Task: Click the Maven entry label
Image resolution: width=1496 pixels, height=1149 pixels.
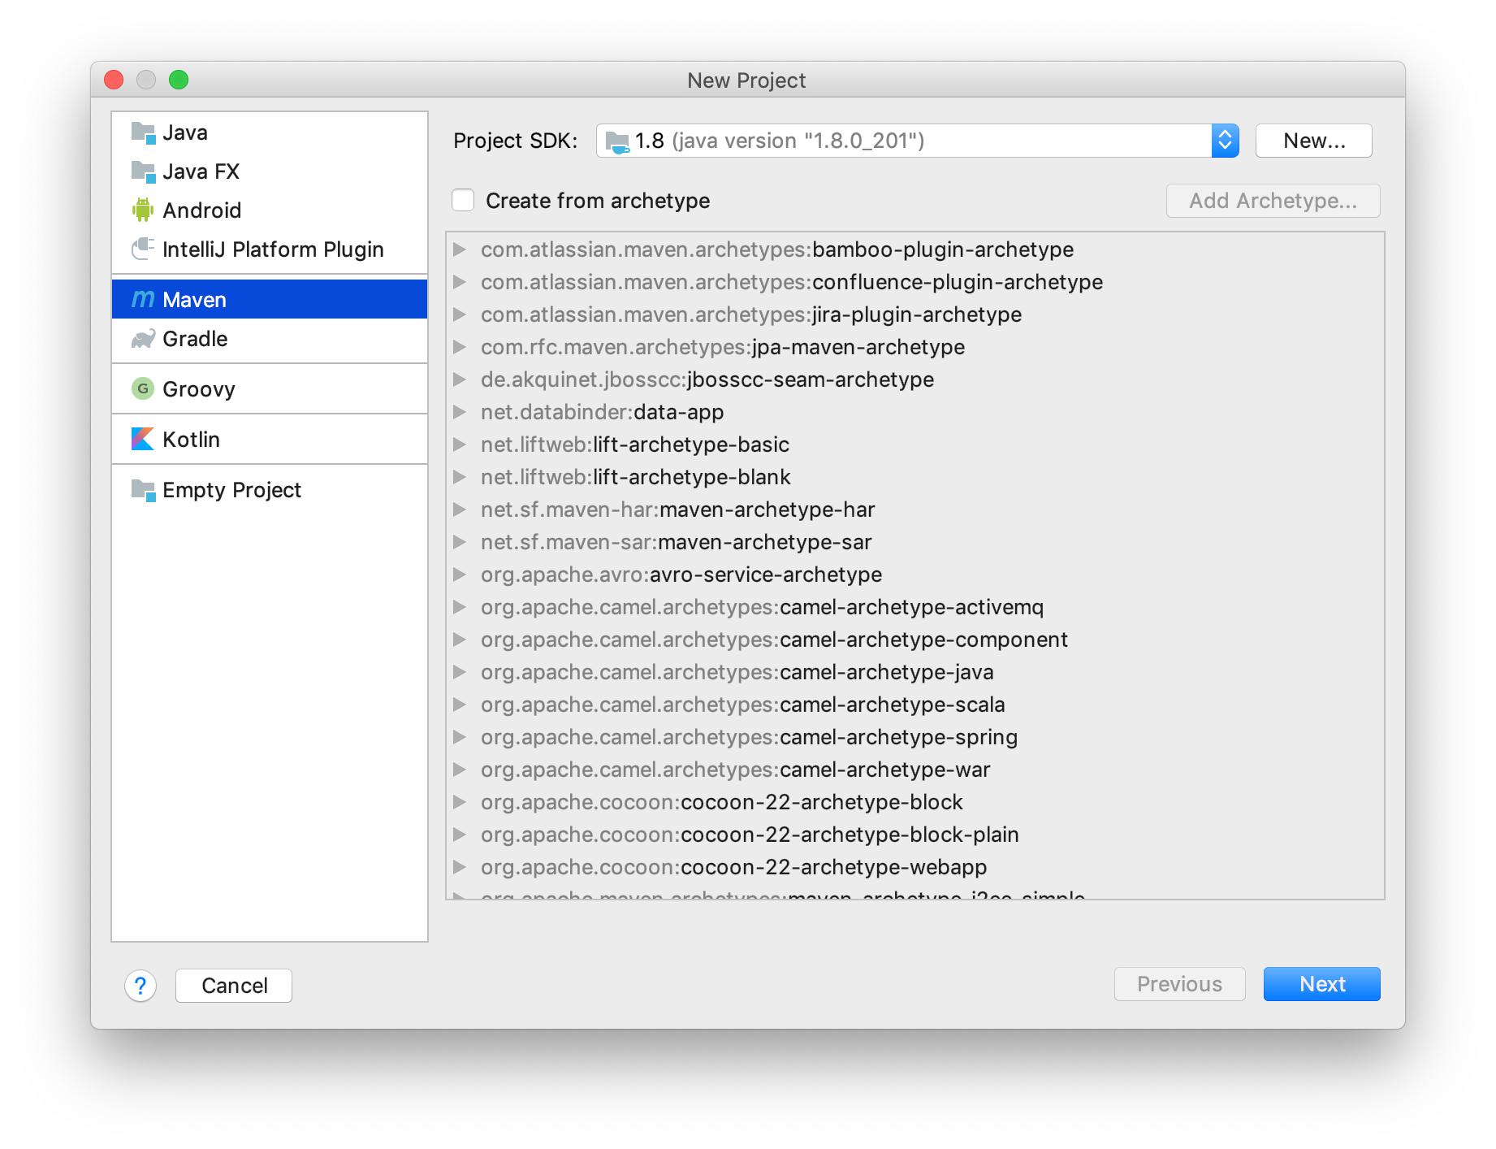Action: click(x=194, y=300)
